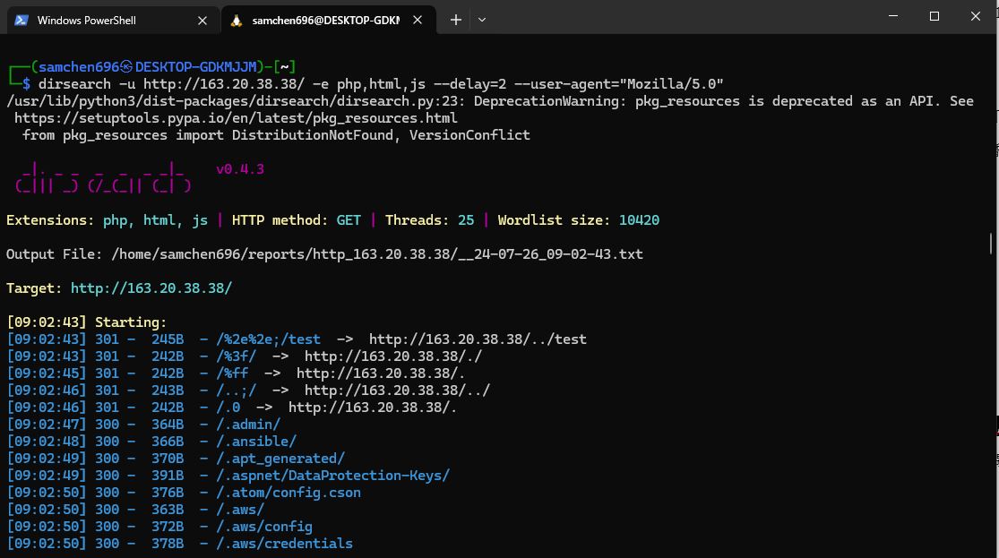
Task: Close the Windows PowerShell tab
Action: coord(202,21)
